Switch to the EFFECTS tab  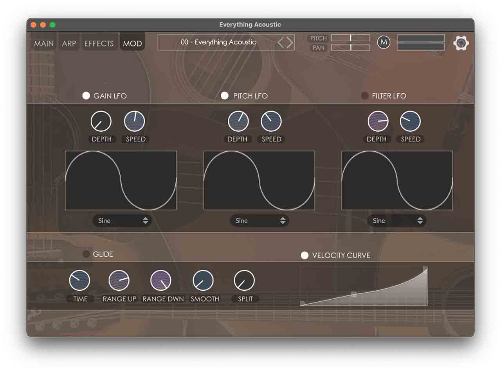tap(99, 43)
